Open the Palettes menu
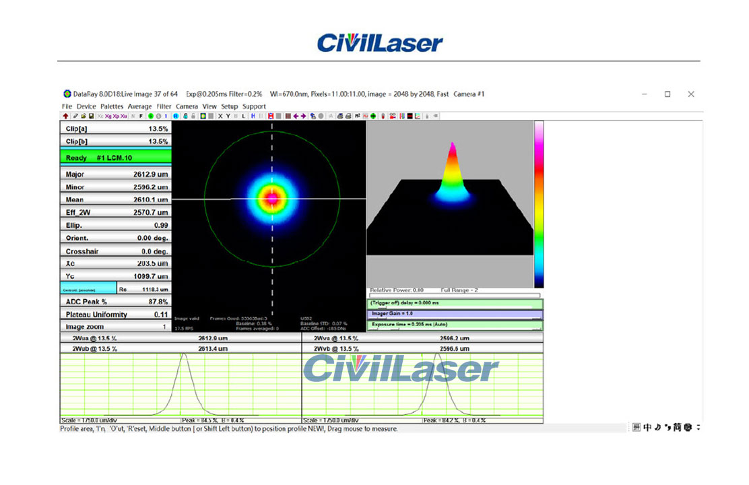This screenshot has height=485, width=749. (112, 106)
